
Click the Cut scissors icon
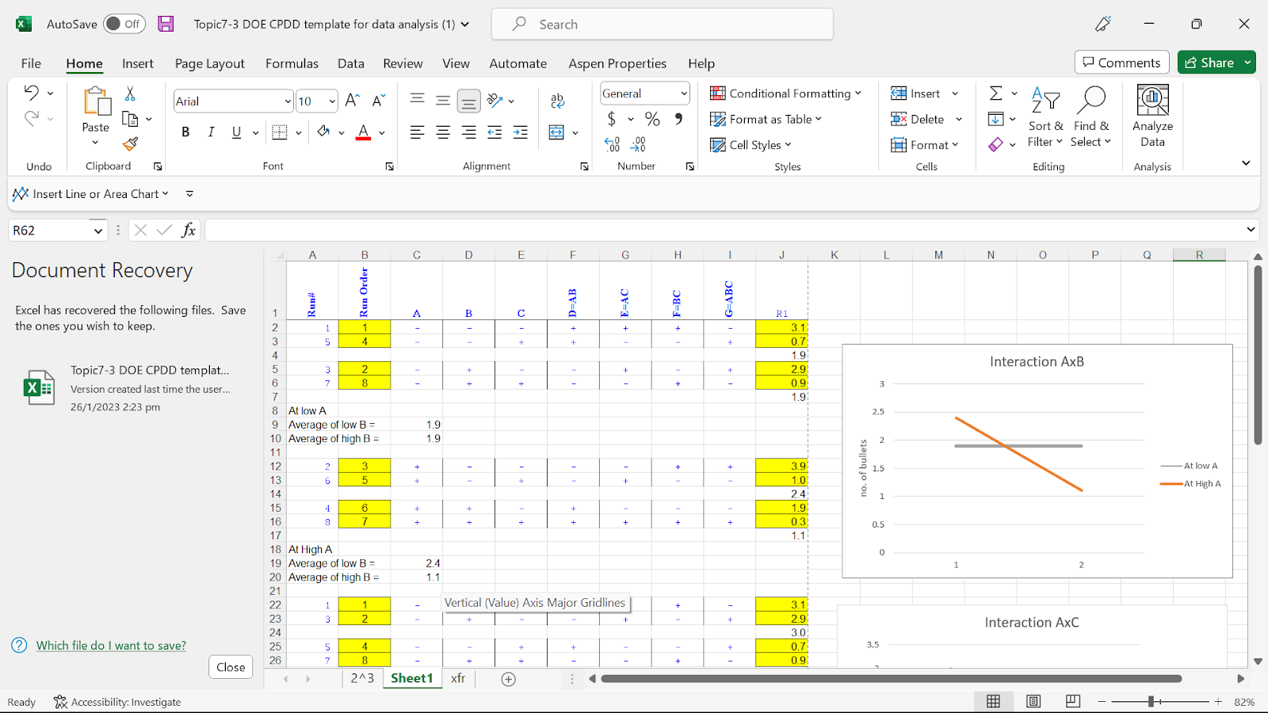(130, 93)
